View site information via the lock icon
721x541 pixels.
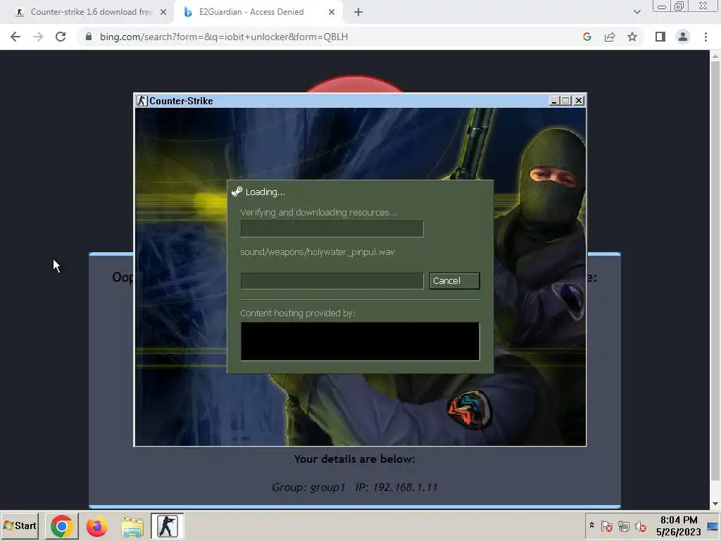[x=89, y=37]
